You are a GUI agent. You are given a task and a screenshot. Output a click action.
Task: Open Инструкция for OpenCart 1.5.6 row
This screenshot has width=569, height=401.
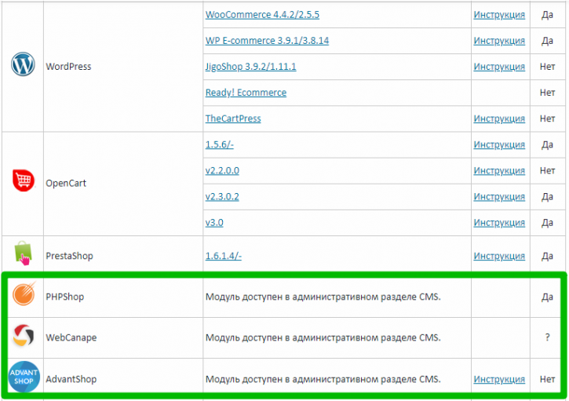499,144
